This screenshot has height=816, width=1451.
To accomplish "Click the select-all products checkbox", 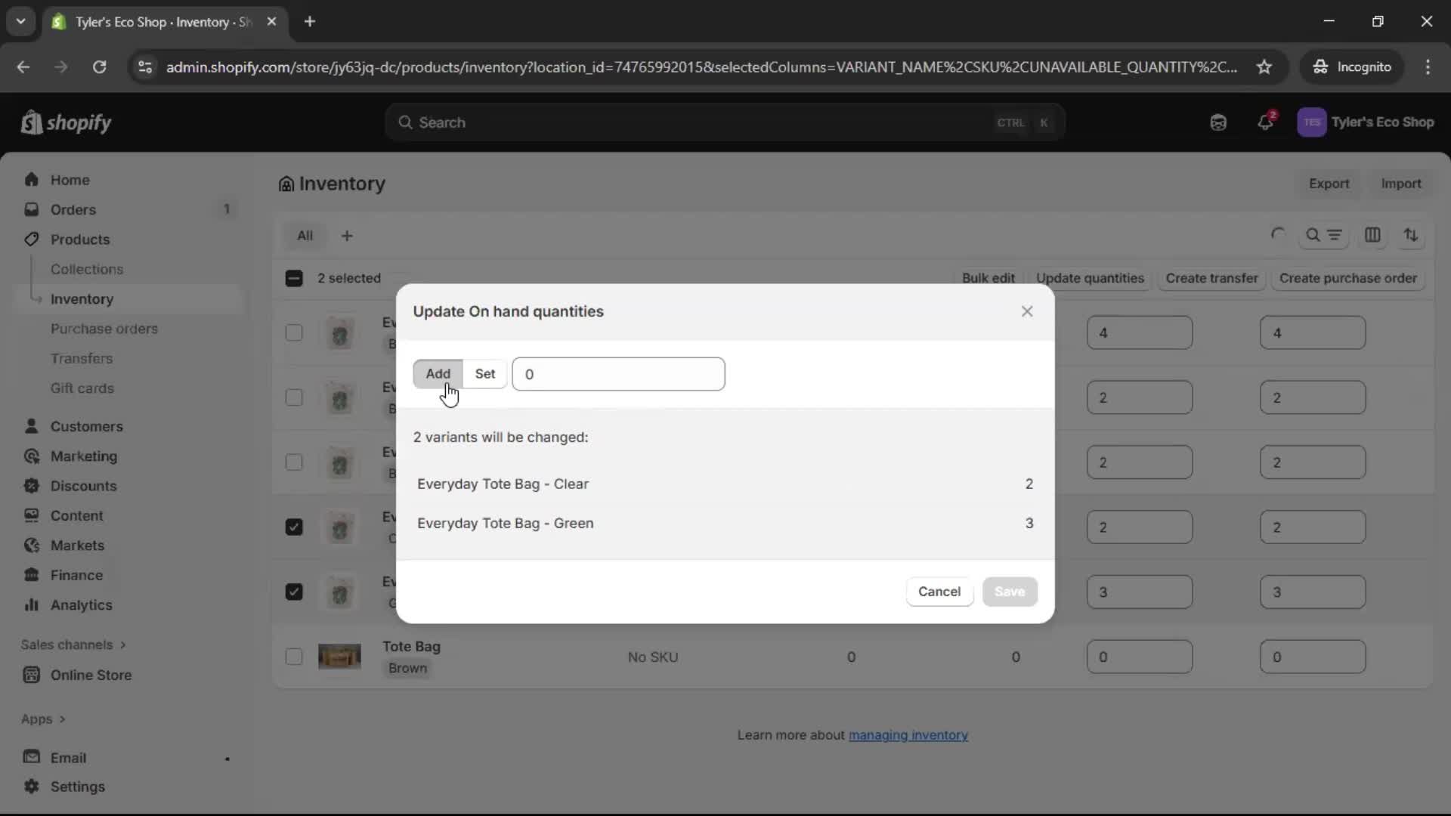I will coord(295,278).
